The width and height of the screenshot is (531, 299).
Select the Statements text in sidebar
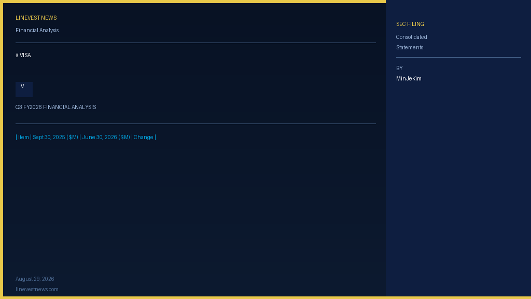pyautogui.click(x=410, y=47)
